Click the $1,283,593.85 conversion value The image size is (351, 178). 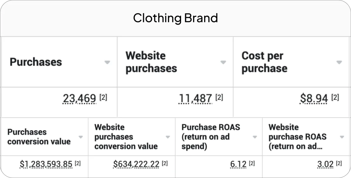46,164
